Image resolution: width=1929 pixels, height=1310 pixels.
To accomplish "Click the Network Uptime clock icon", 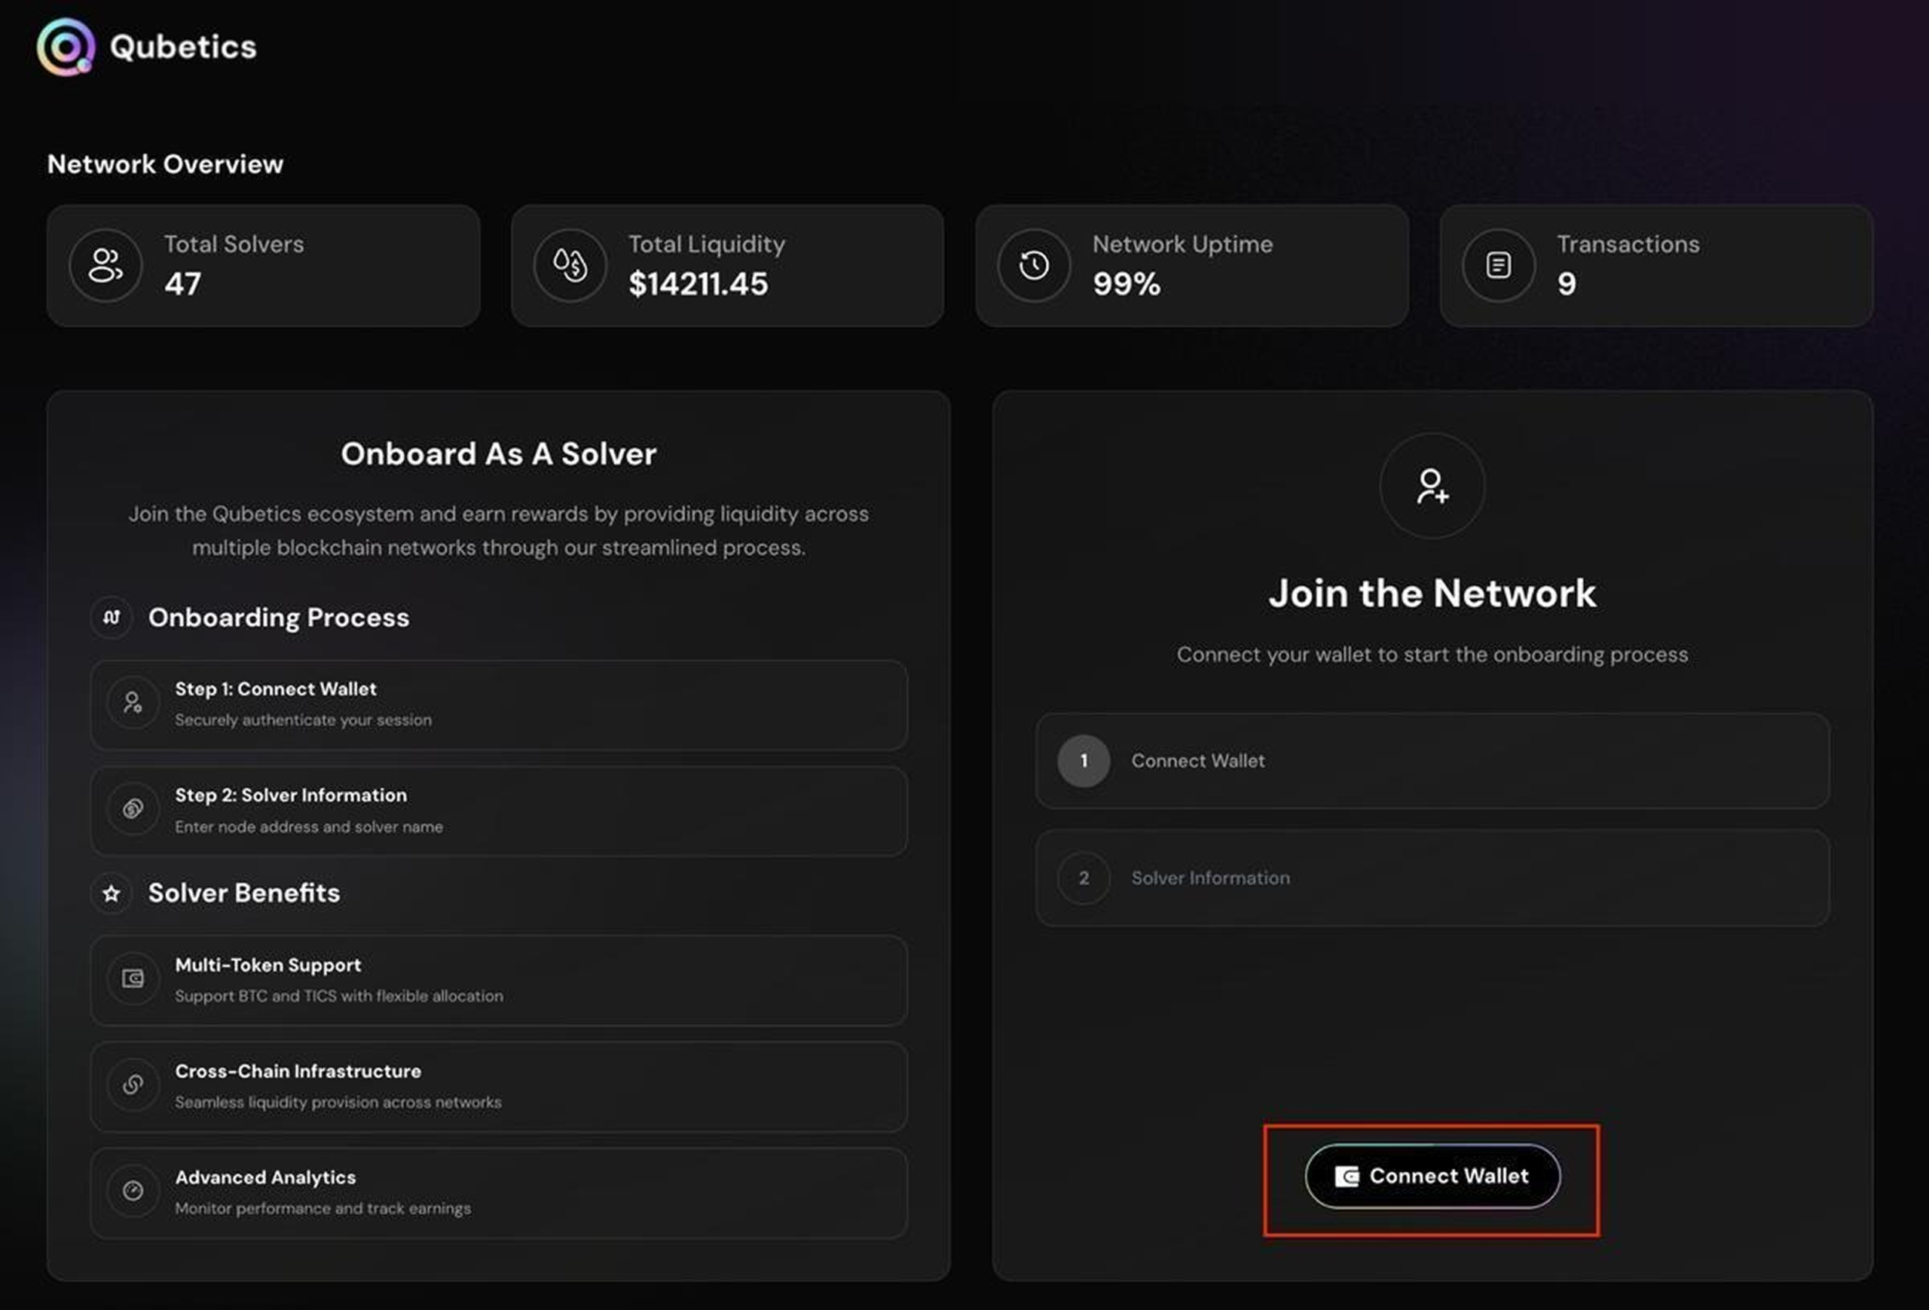I will click(1032, 264).
